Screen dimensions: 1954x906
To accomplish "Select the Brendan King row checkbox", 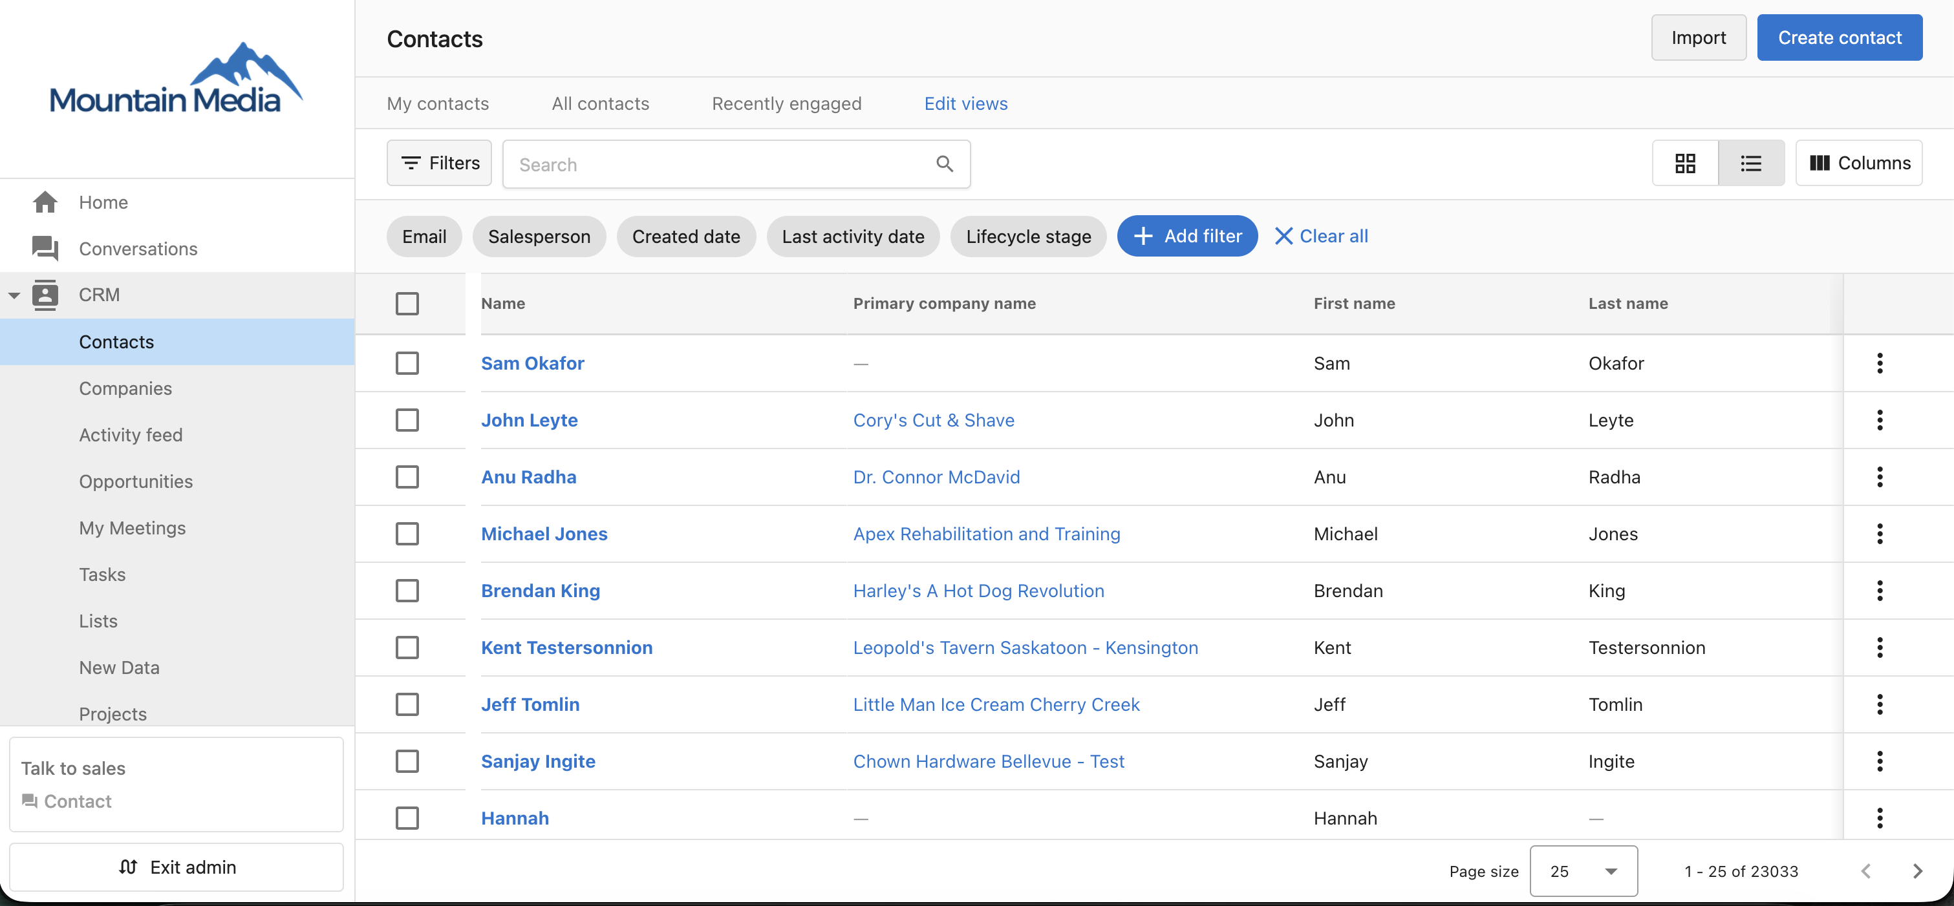I will [407, 591].
